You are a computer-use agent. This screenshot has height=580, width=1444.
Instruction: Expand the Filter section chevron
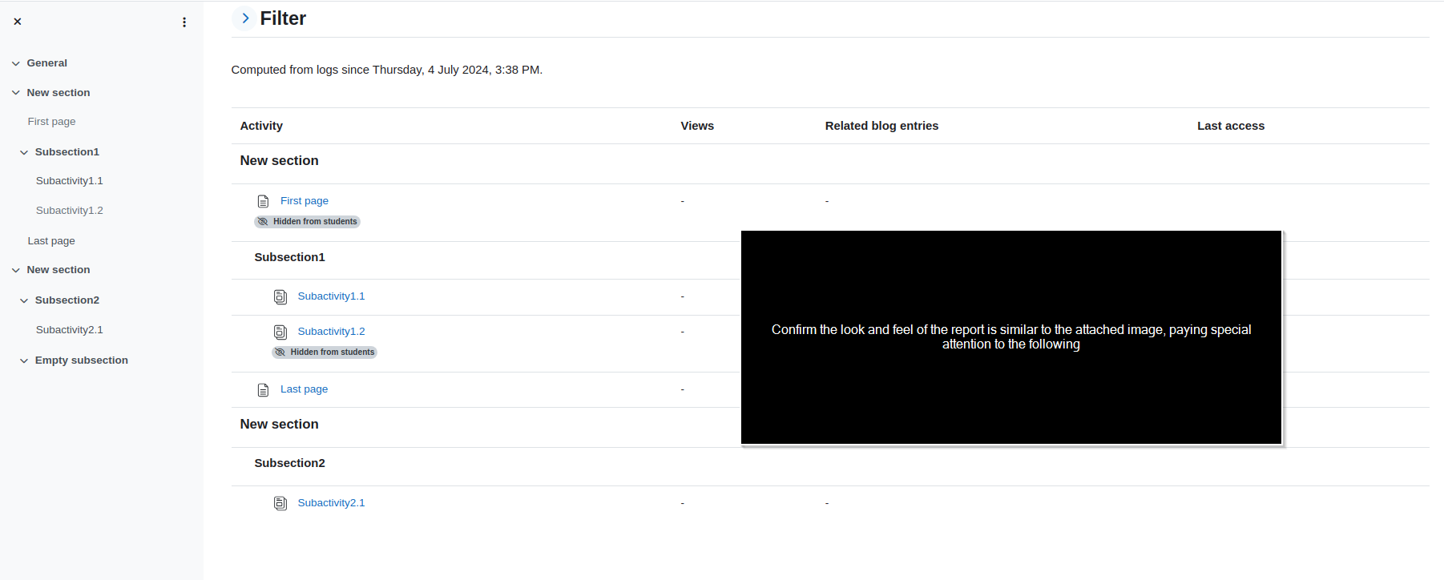click(245, 18)
